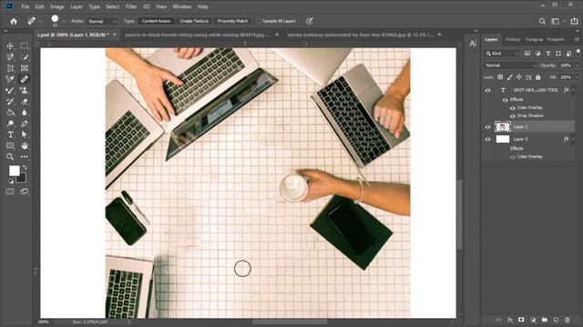The image size is (583, 327).
Task: Select the Horizontal Type tool
Action: 10,134
